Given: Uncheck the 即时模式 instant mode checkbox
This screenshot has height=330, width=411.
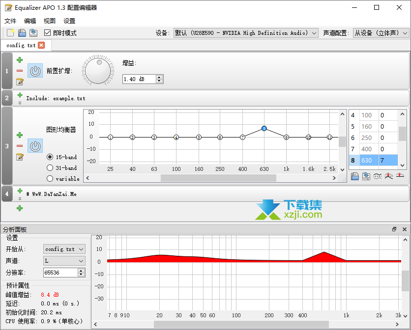Looking at the screenshot, I should point(47,33).
